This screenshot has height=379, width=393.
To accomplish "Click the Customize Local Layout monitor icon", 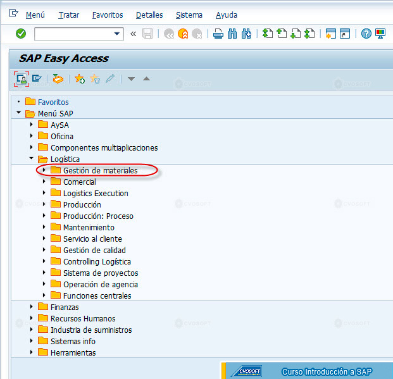I will [380, 34].
